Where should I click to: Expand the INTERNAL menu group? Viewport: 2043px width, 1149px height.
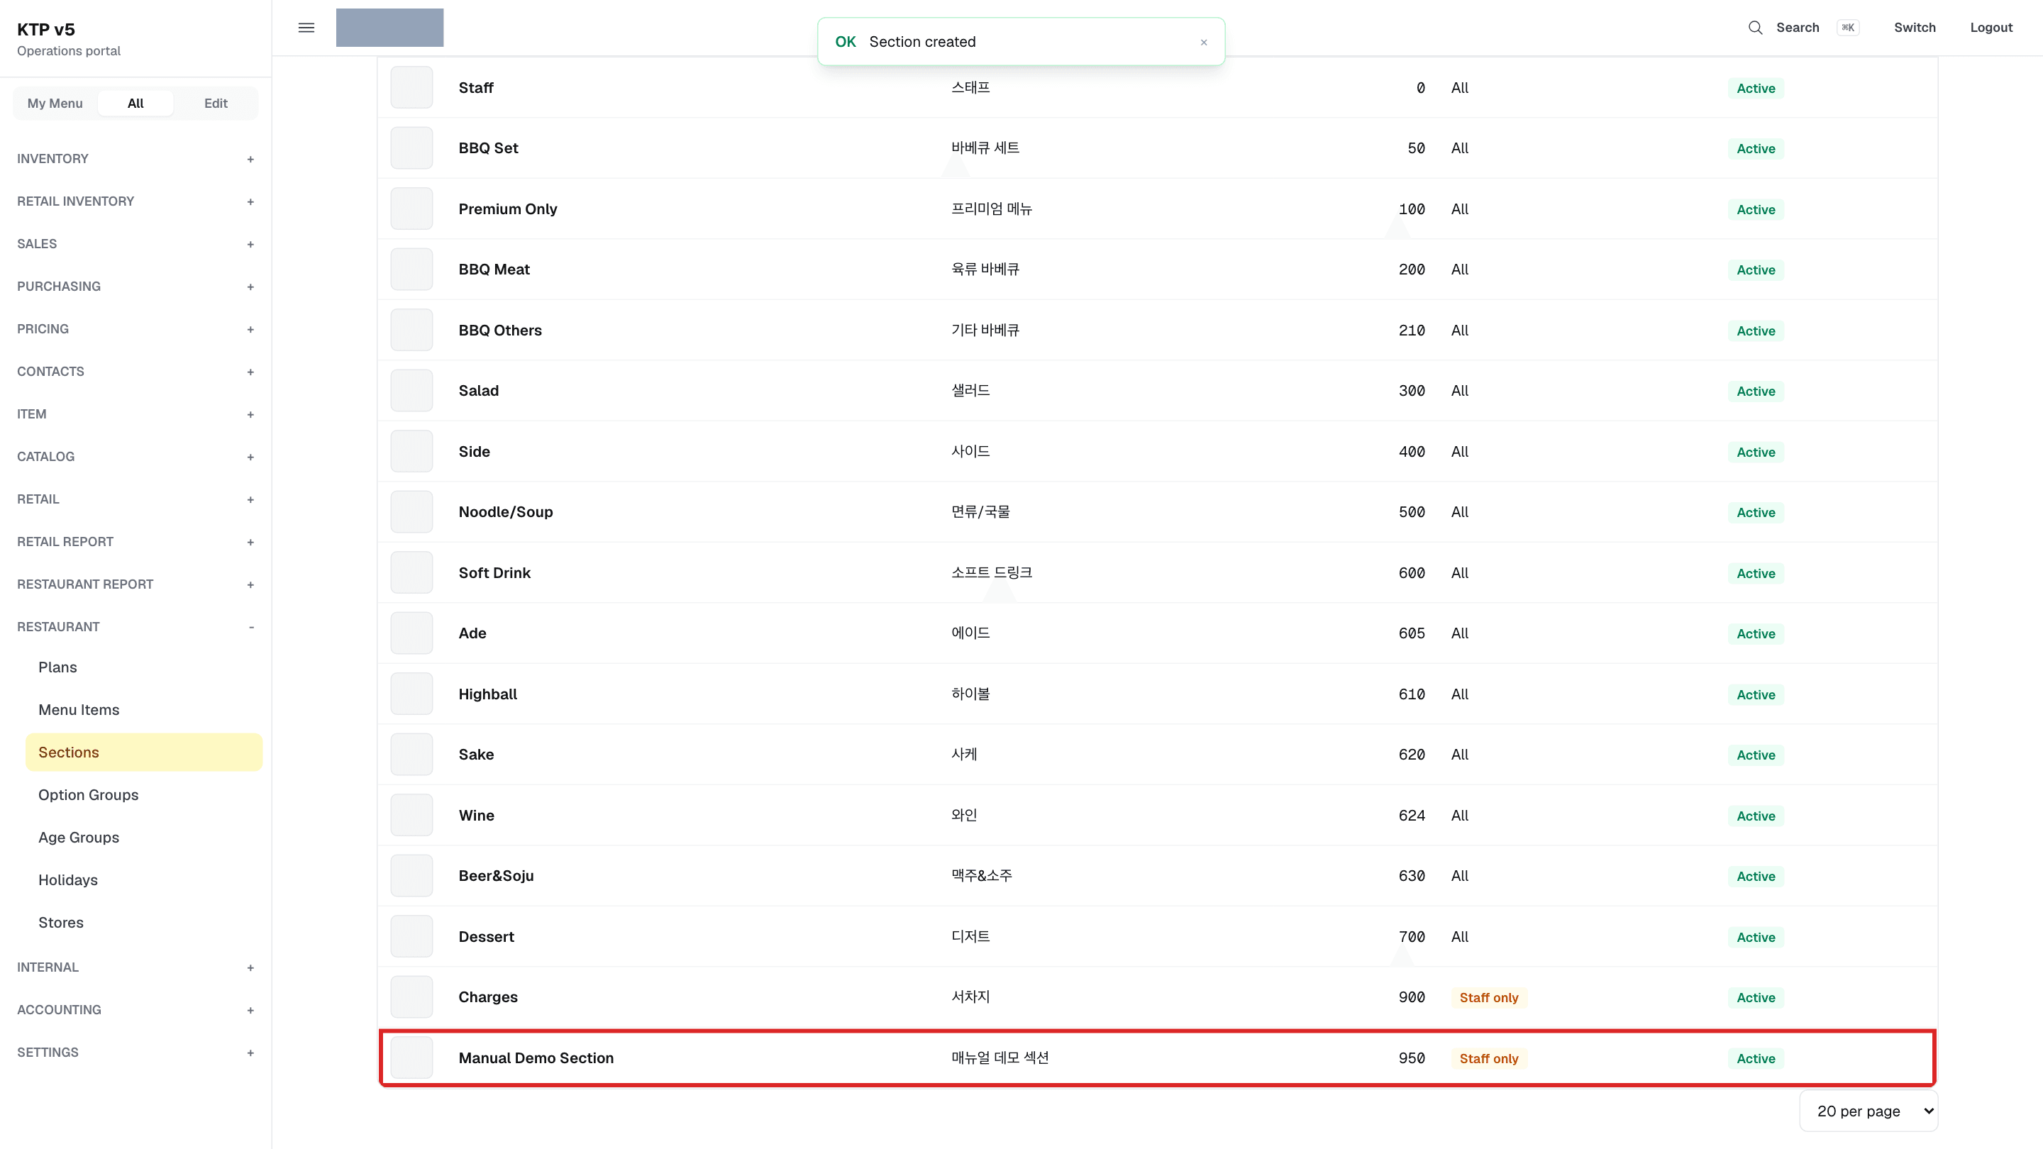click(135, 967)
